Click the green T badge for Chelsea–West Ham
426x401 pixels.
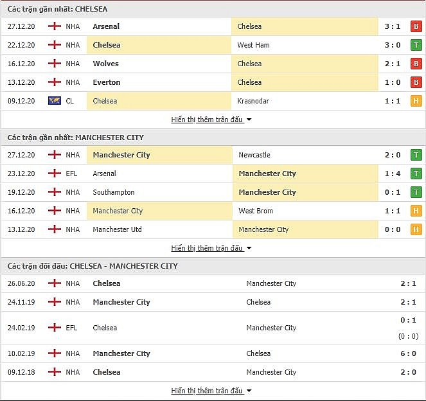(416, 45)
